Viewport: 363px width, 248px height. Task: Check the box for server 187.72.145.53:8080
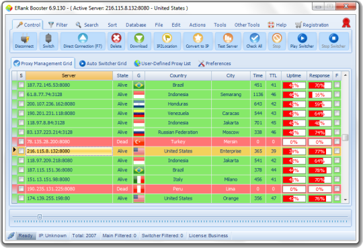tap(21, 85)
